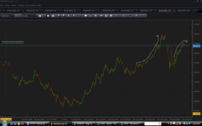Click the chart type icon after Weekly box
Screen dimensions: 202x126
tap(40, 16)
